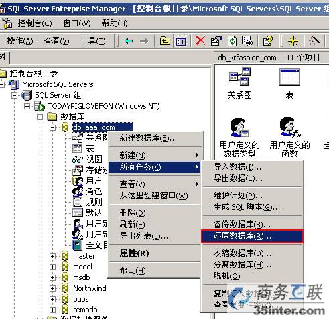Toggle the Show/Hide Console Tree icon
Screen dimensions: 329x319
(x=180, y=42)
